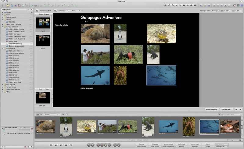
Task: Select Untitled Web Gallery in sidebar
Action: [x=16, y=44]
